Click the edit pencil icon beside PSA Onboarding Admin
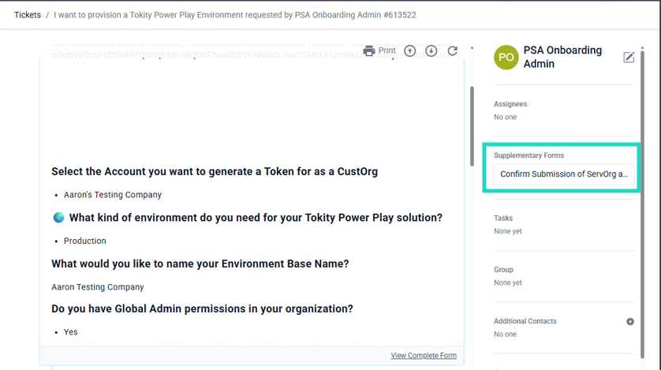Screen dimensions: 661x370 point(629,57)
